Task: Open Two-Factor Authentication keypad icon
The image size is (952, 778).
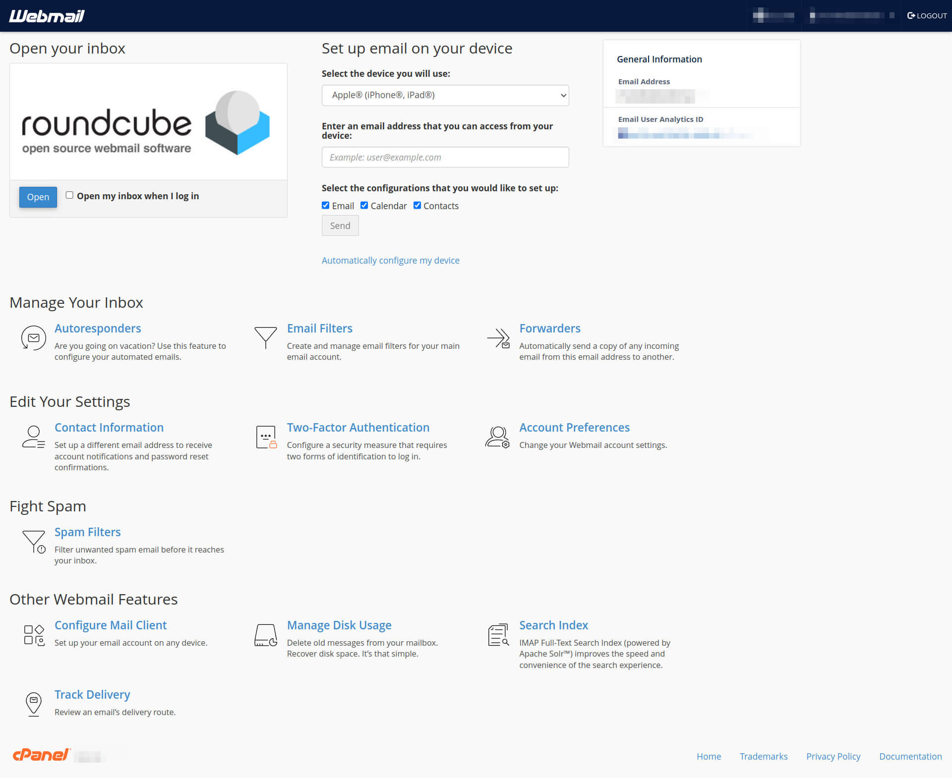Action: coord(266,437)
